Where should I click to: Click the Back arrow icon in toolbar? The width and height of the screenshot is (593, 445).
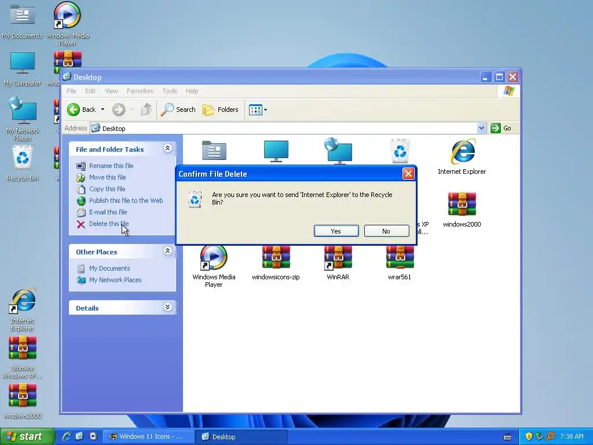(x=74, y=110)
